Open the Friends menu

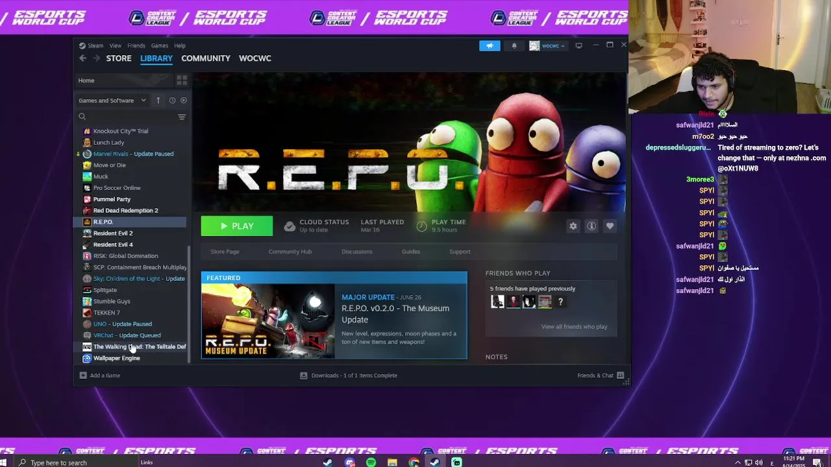(136, 45)
